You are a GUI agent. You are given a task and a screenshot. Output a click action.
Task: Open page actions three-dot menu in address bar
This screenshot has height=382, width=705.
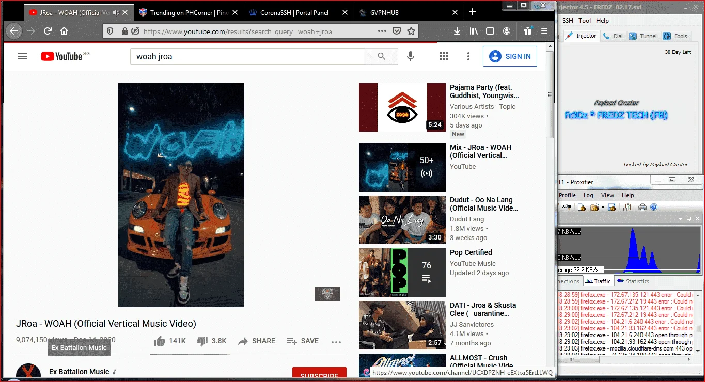pyautogui.click(x=382, y=31)
